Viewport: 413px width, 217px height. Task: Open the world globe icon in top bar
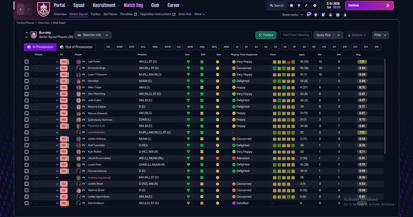pyautogui.click(x=299, y=5)
